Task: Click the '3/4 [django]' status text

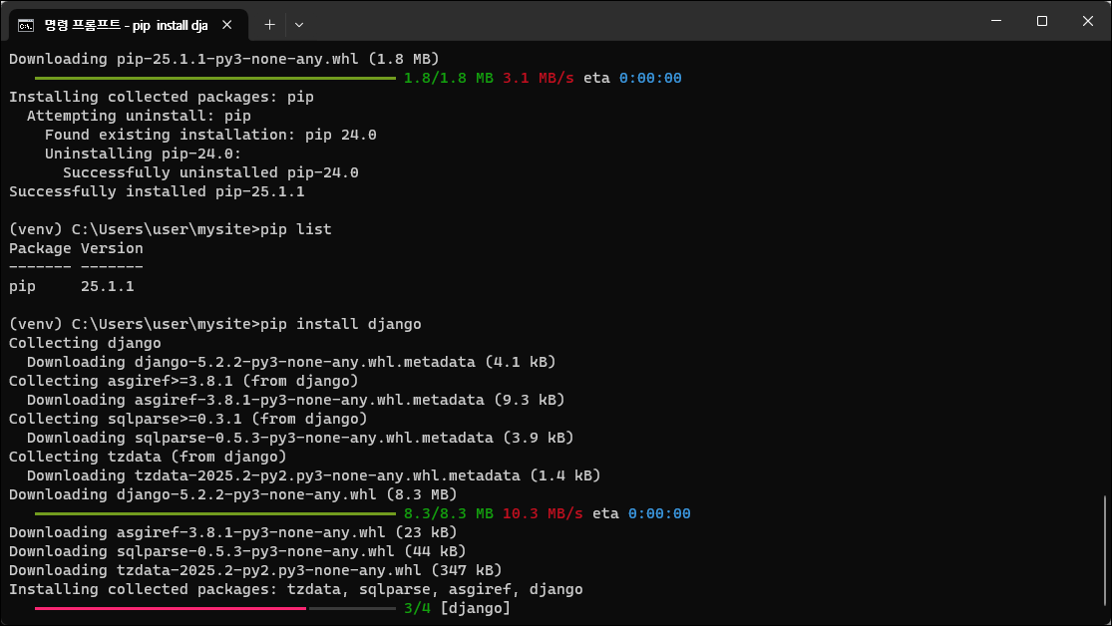Action: (458, 608)
